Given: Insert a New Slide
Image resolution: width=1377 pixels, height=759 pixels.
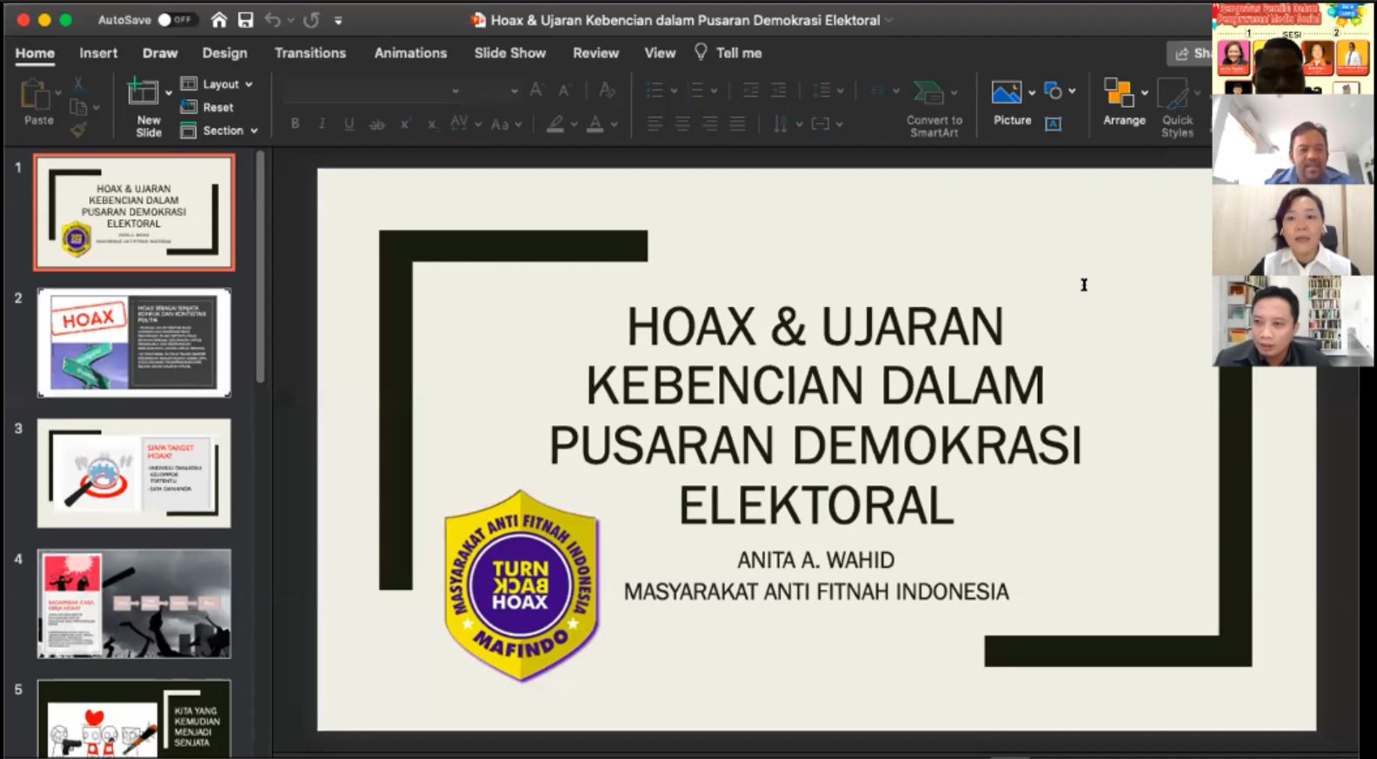Looking at the screenshot, I should click(148, 107).
